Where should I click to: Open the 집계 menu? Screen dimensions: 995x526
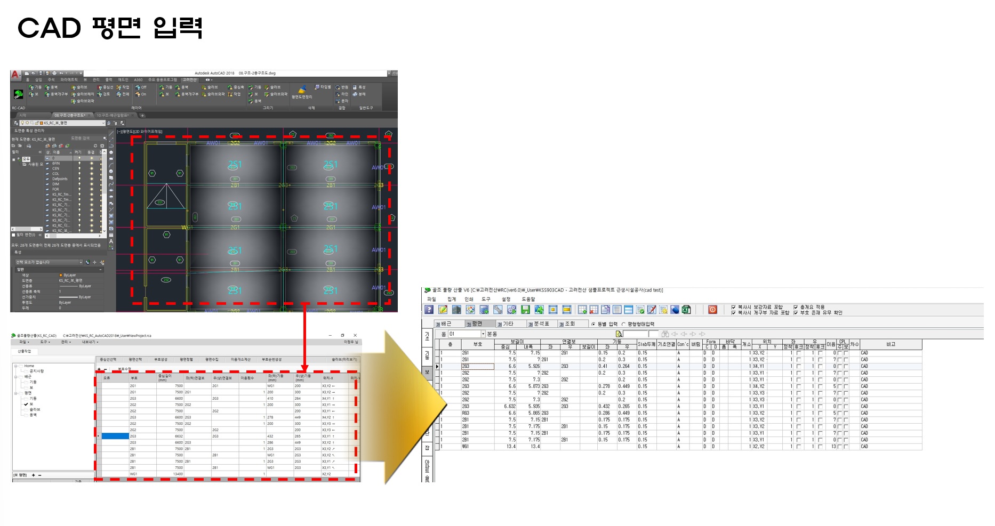tap(452, 299)
